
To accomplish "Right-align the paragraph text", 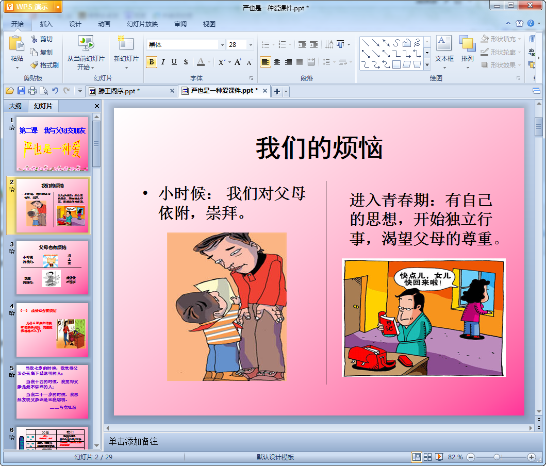I will pos(288,62).
